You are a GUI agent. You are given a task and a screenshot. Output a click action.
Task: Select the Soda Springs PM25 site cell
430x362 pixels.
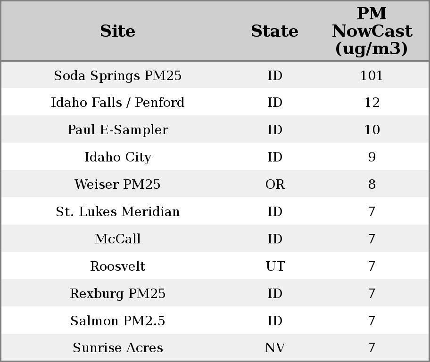click(x=117, y=75)
